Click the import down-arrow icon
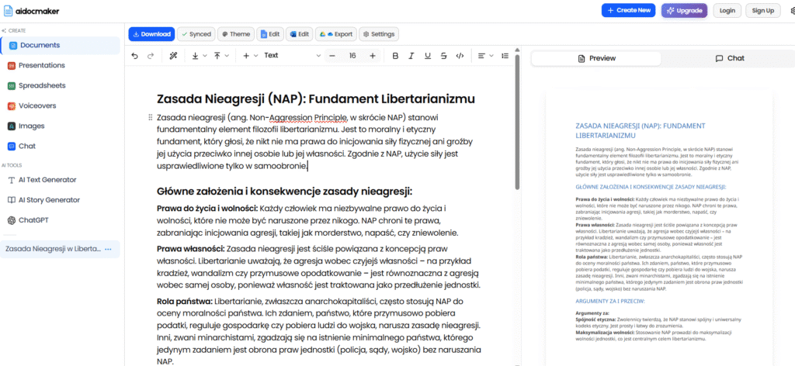This screenshot has width=795, height=366. point(195,56)
